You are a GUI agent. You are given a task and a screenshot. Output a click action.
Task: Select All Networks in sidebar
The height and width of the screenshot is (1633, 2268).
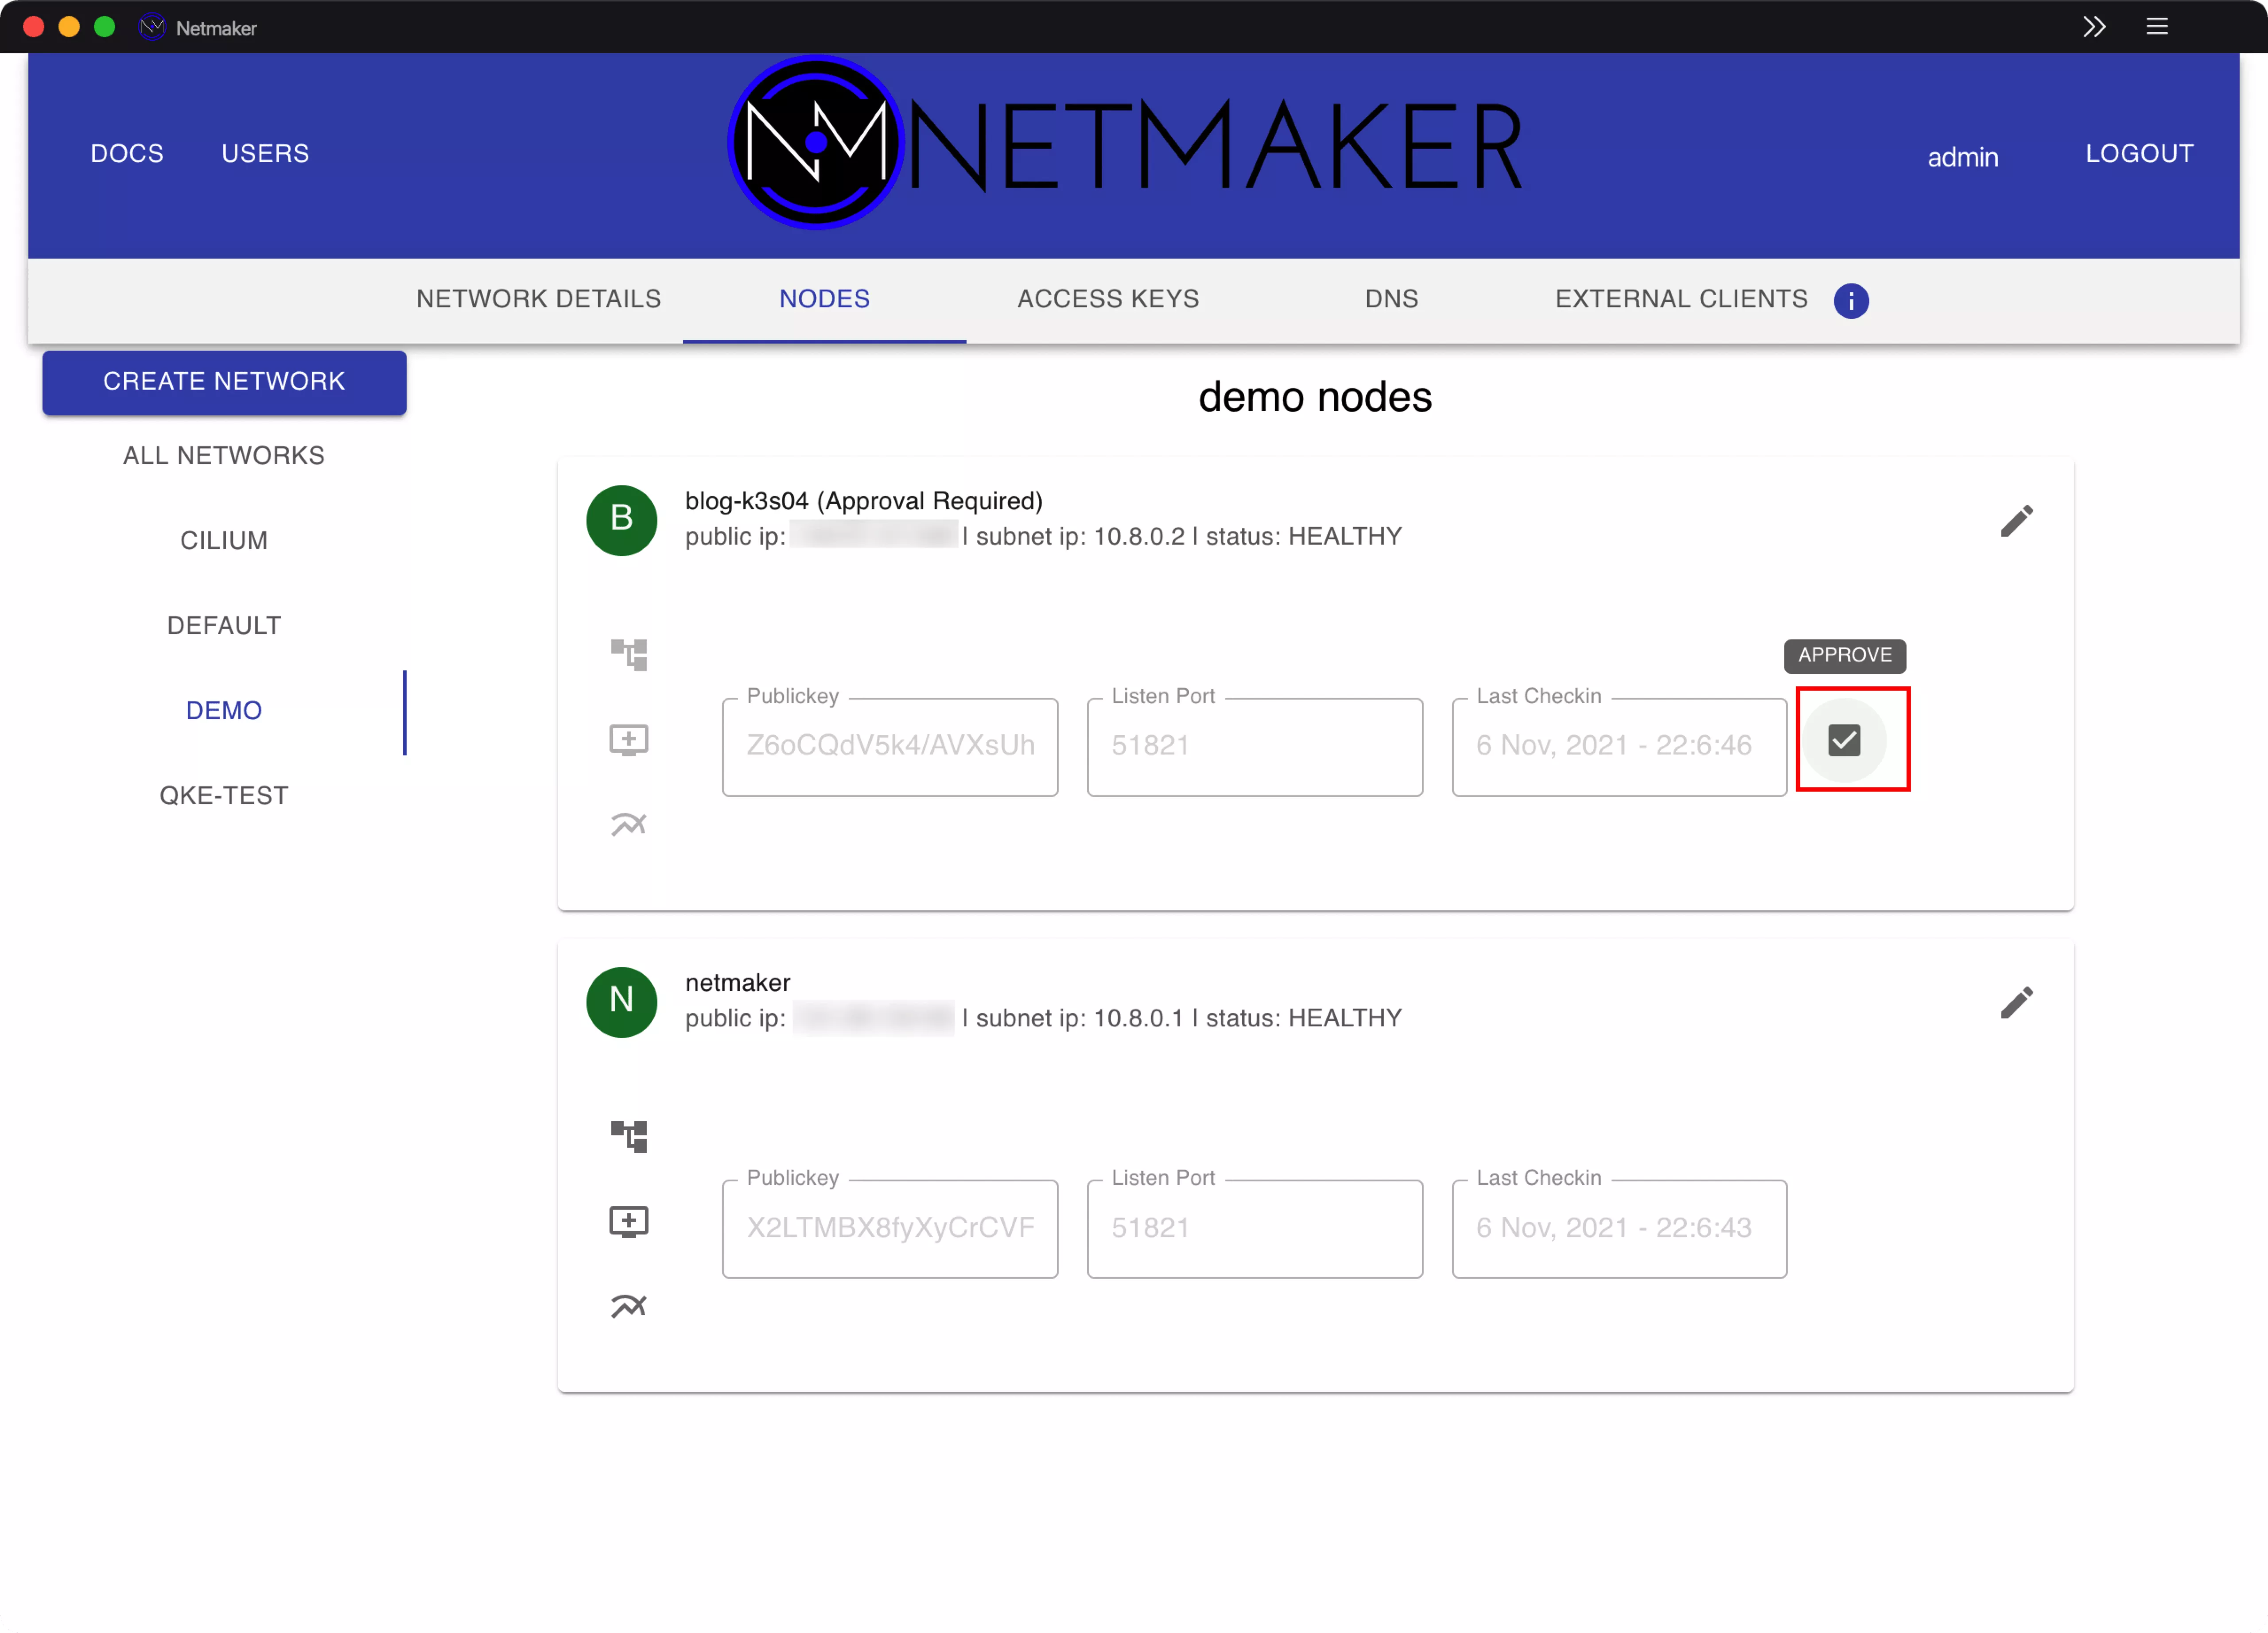click(x=224, y=456)
